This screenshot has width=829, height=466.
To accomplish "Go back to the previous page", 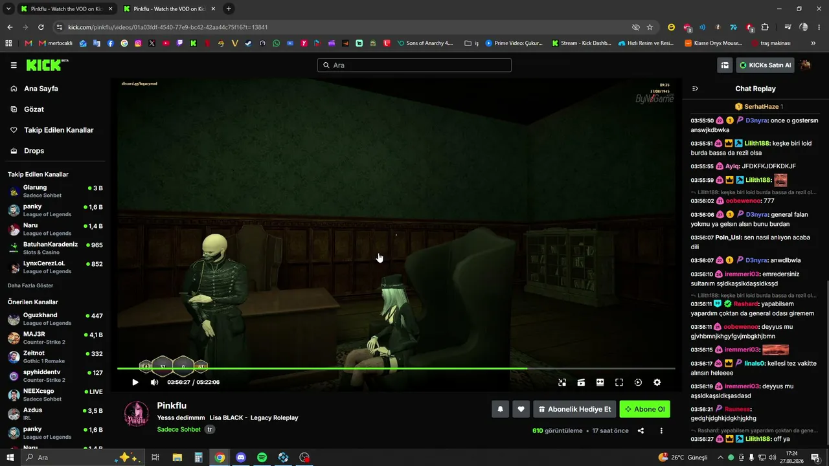I will [10, 27].
